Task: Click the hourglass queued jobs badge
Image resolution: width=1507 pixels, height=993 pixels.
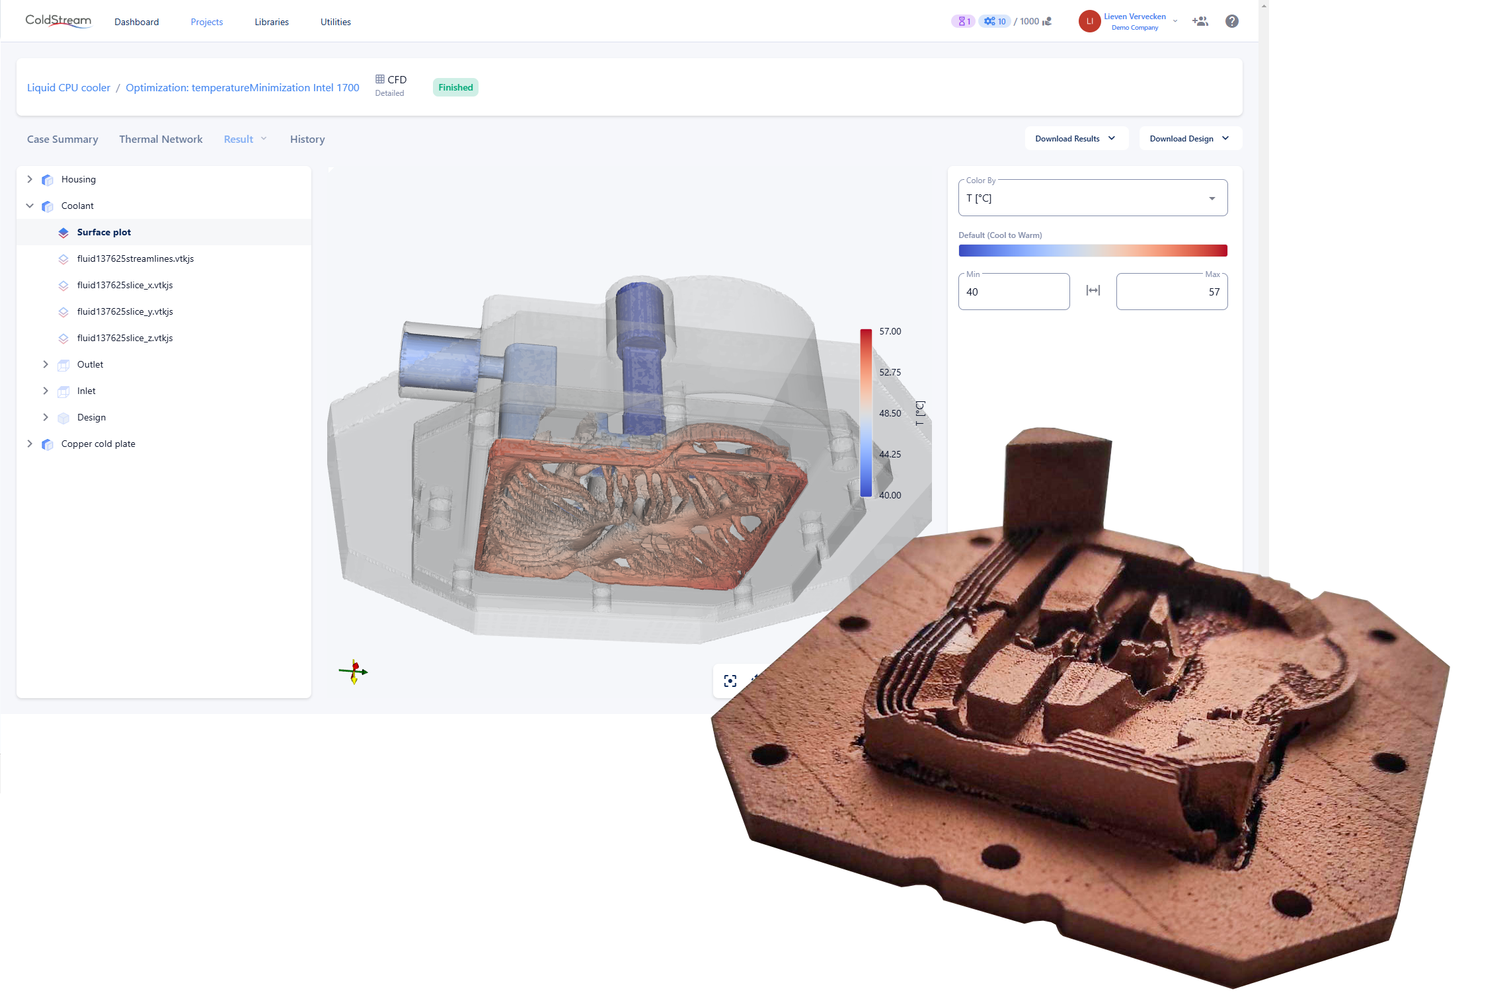Action: tap(963, 21)
